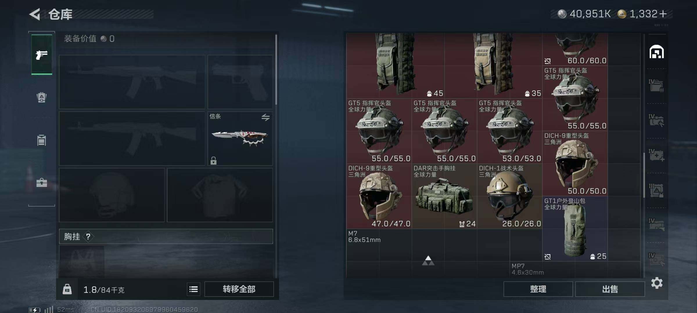
Task: Select the DAR突击手胸挂 chest rig item
Action: coord(444,196)
